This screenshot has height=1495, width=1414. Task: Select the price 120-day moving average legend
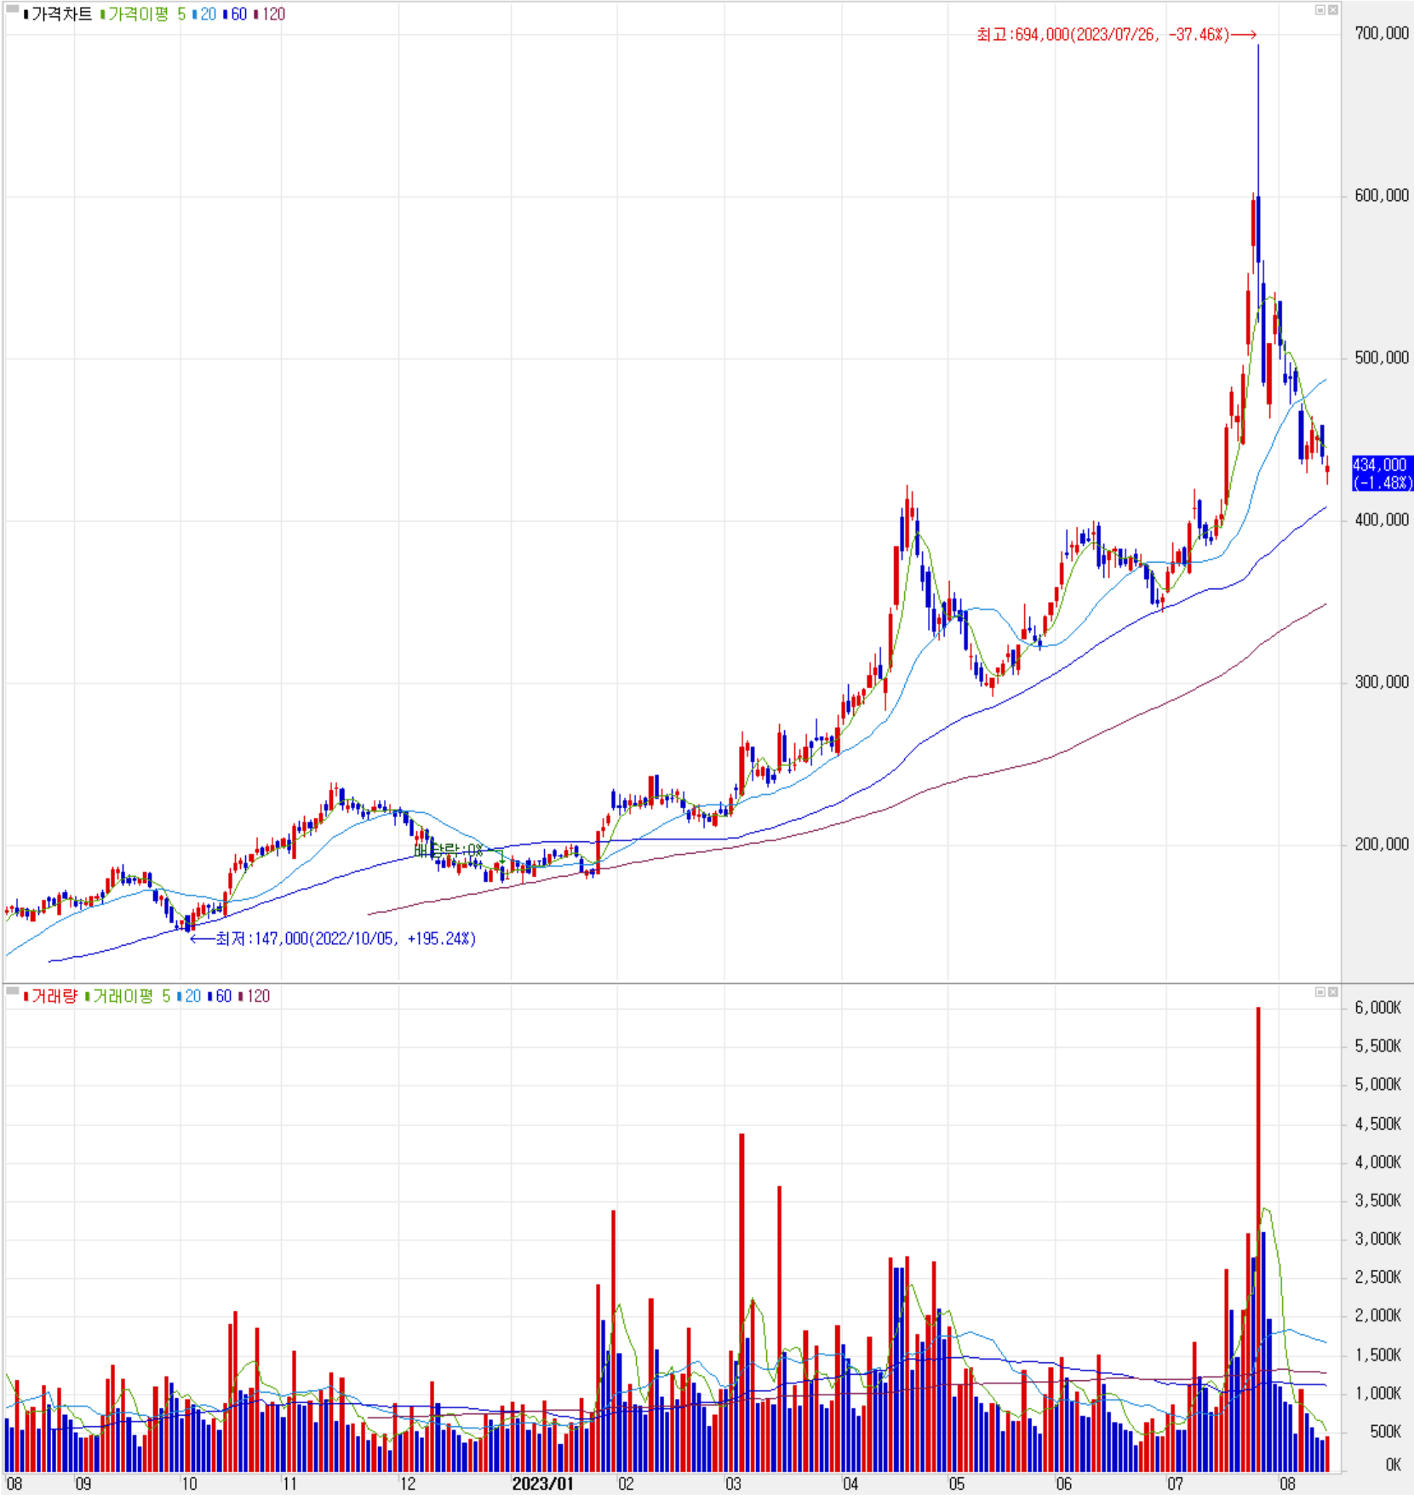pyautogui.click(x=270, y=14)
